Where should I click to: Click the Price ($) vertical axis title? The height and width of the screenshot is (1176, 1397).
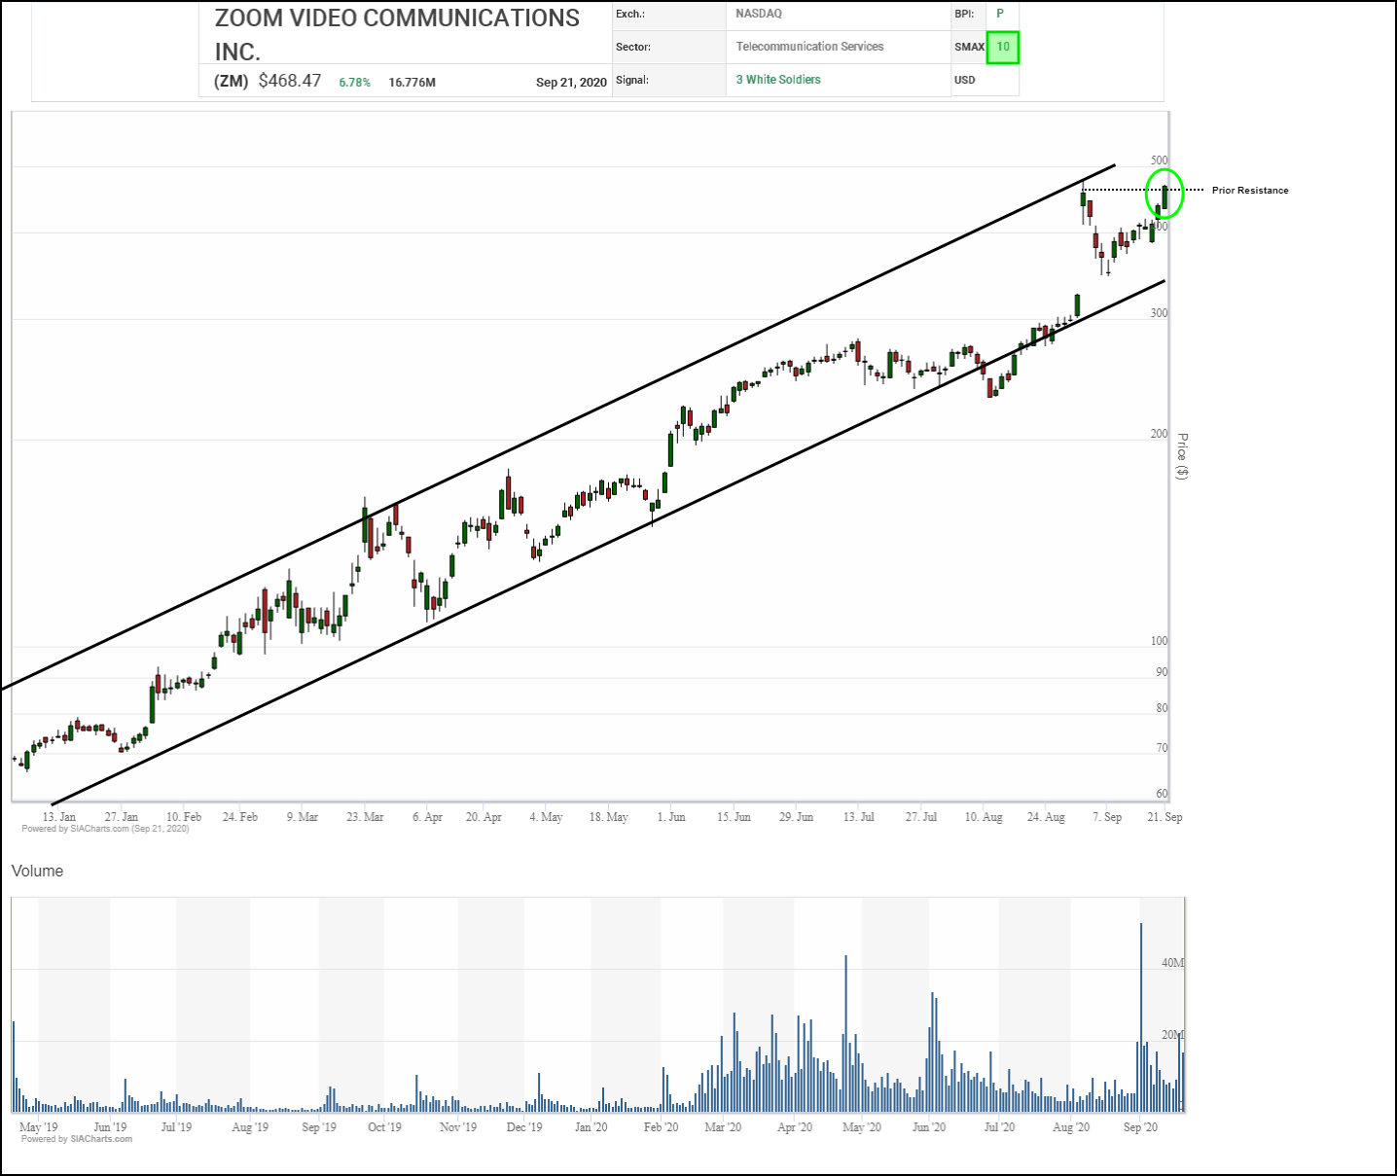click(1182, 456)
